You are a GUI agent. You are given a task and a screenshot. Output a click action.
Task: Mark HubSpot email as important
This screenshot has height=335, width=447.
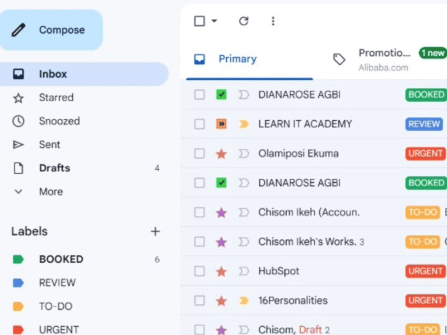[x=244, y=271]
